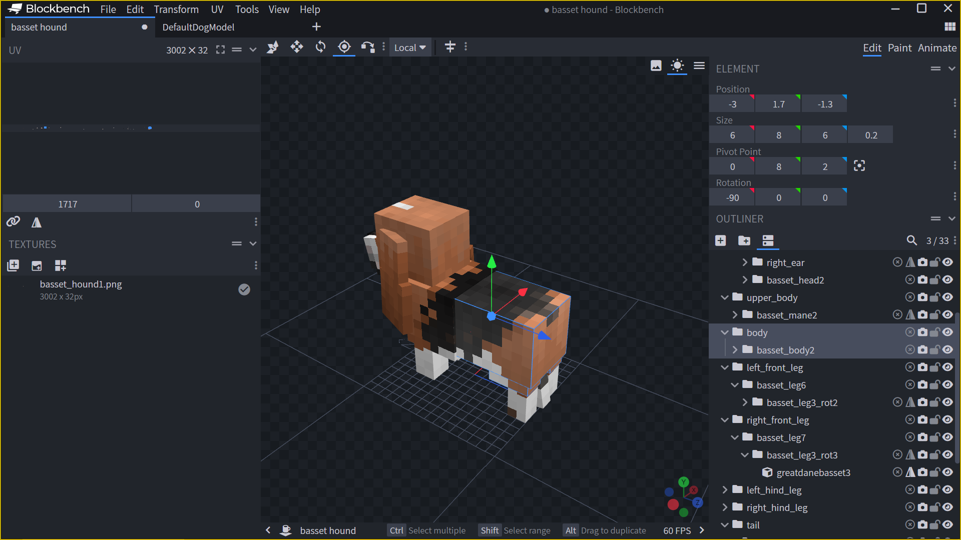The width and height of the screenshot is (961, 540).
Task: Center pivot point icon
Action: coord(859,166)
